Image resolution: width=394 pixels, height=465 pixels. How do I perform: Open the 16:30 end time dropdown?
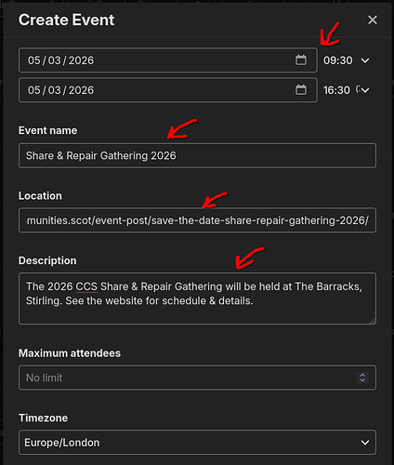tap(347, 90)
